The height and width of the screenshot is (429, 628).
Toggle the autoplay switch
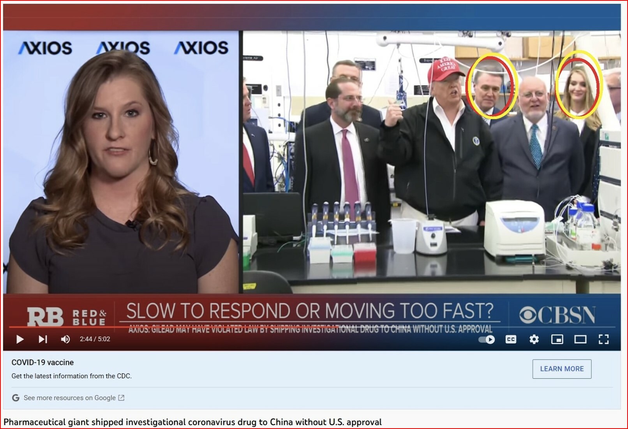click(487, 339)
